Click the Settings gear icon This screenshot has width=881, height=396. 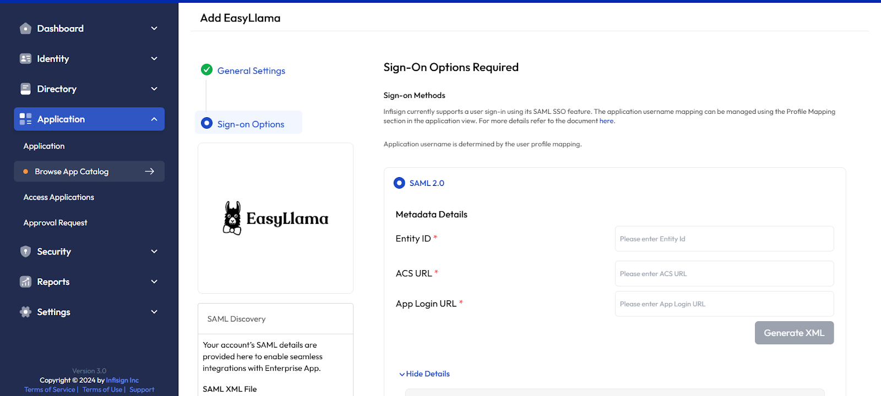coord(25,312)
